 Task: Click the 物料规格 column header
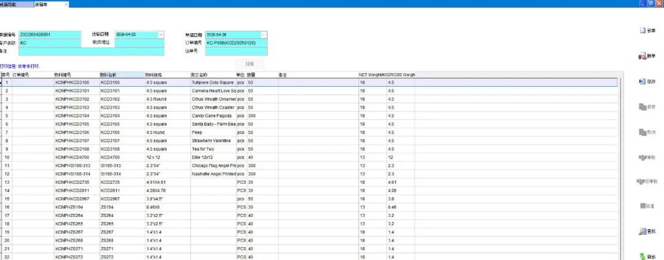(167, 75)
